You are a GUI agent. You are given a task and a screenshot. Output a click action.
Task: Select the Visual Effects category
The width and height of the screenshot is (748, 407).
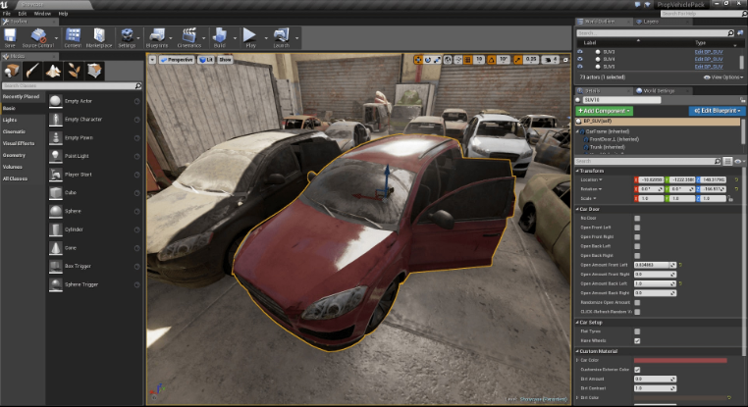[19, 143]
